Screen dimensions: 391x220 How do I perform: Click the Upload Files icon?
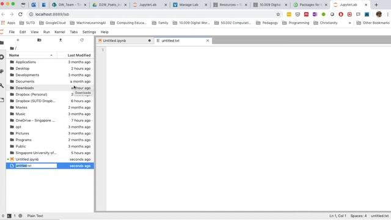pyautogui.click(x=60, y=40)
